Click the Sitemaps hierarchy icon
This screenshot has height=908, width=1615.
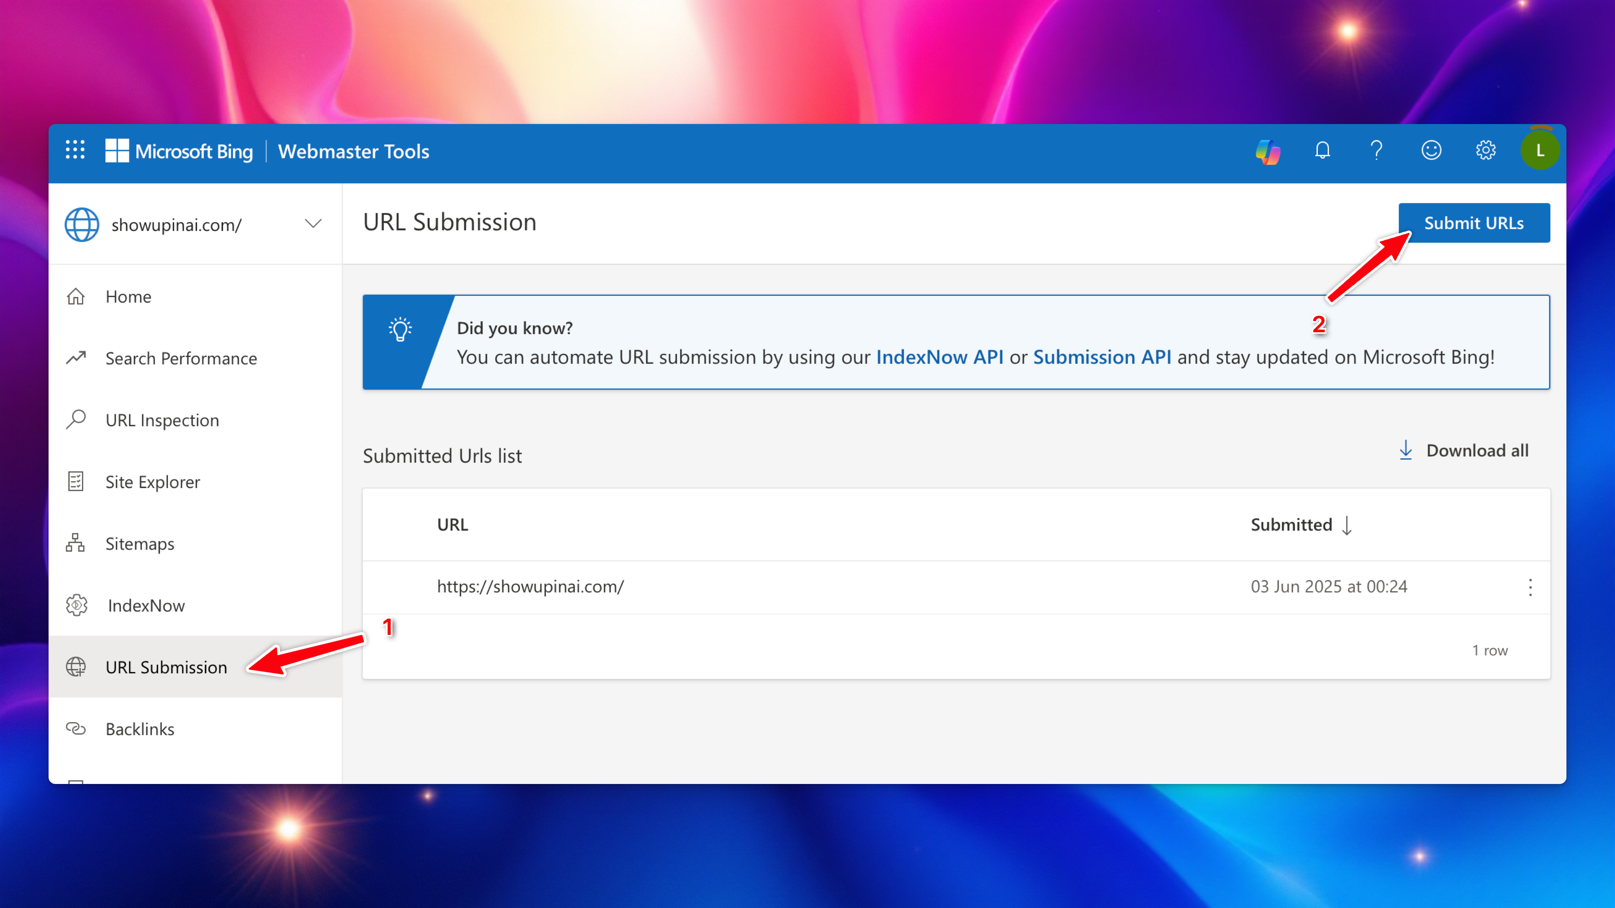click(75, 543)
